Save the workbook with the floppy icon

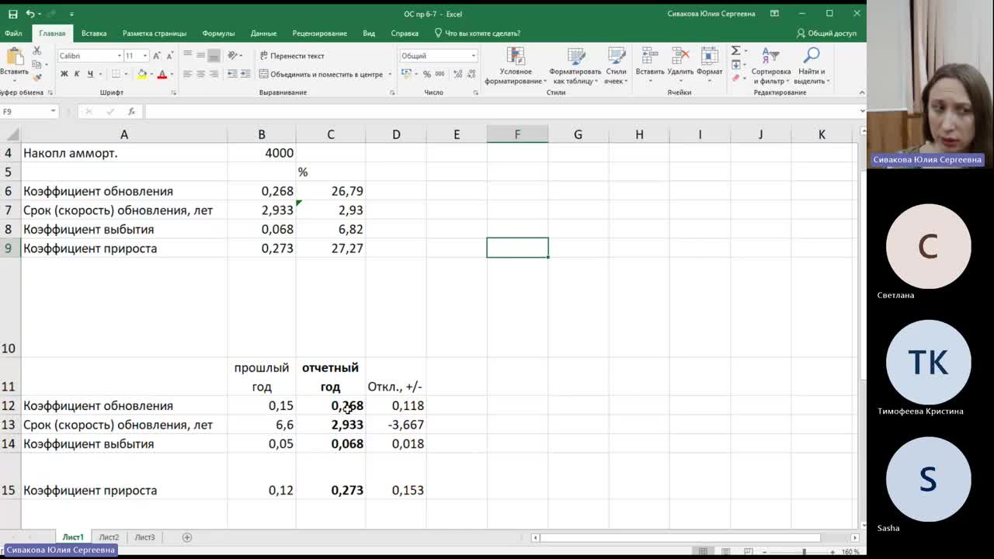(12, 14)
